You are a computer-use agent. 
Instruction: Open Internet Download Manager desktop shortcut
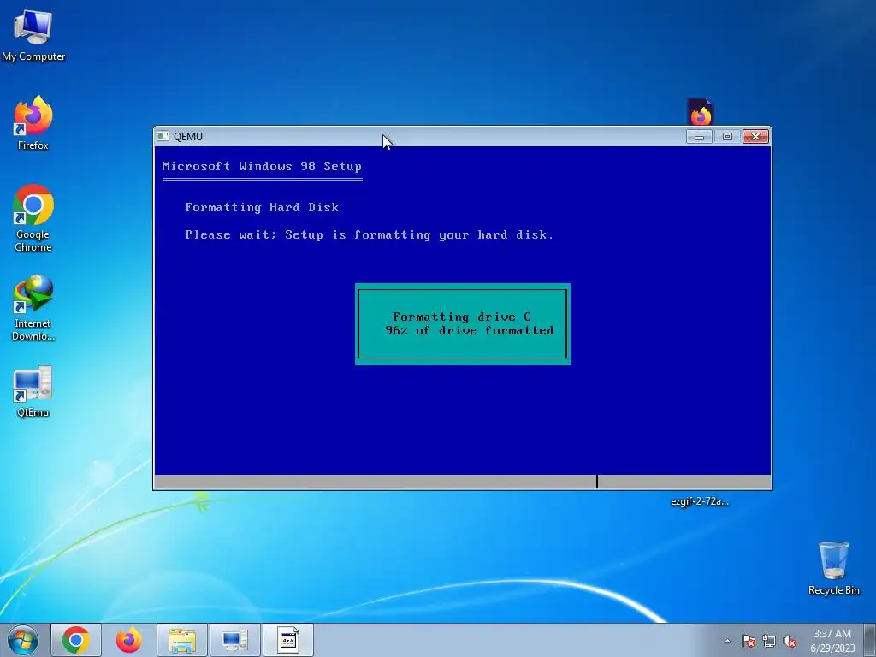33,308
